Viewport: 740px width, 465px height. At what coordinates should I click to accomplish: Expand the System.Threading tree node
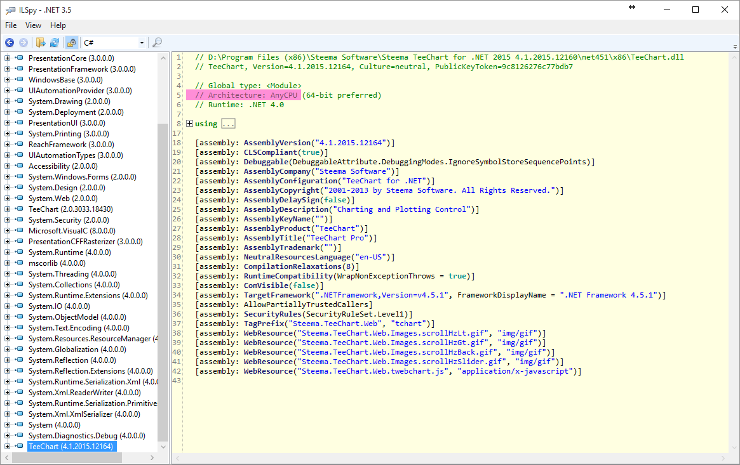7,273
